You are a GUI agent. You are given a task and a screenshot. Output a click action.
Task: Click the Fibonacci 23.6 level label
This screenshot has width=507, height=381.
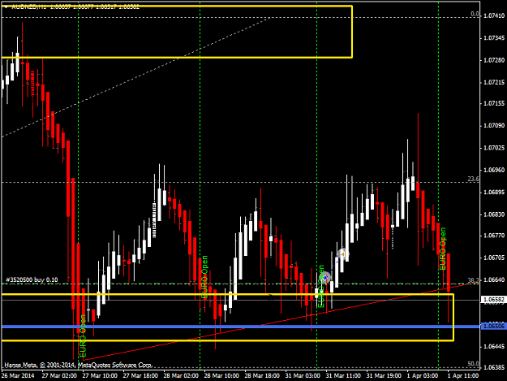pos(474,179)
